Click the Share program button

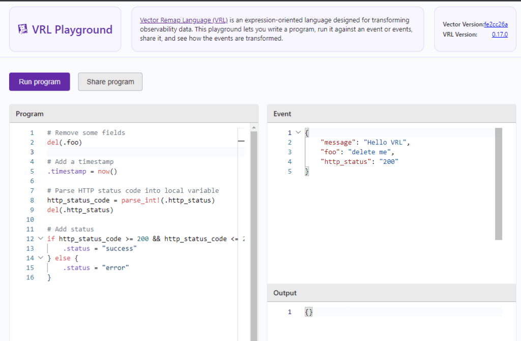110,81
